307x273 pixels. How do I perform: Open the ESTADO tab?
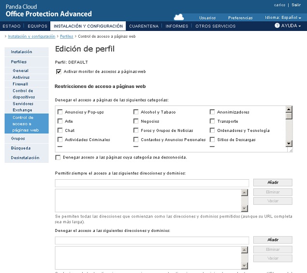click(12, 26)
